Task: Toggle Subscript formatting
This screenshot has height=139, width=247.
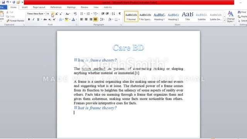Action: pyautogui.click(x=50, y=19)
